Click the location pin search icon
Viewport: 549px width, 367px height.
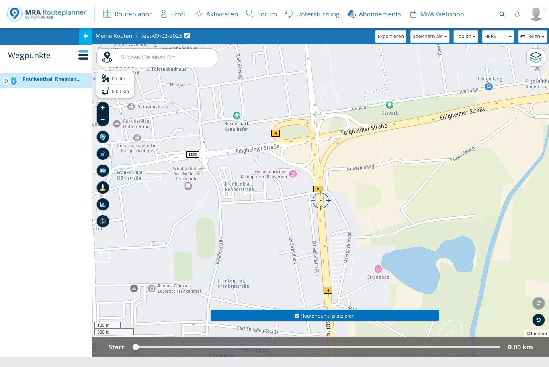click(x=107, y=57)
